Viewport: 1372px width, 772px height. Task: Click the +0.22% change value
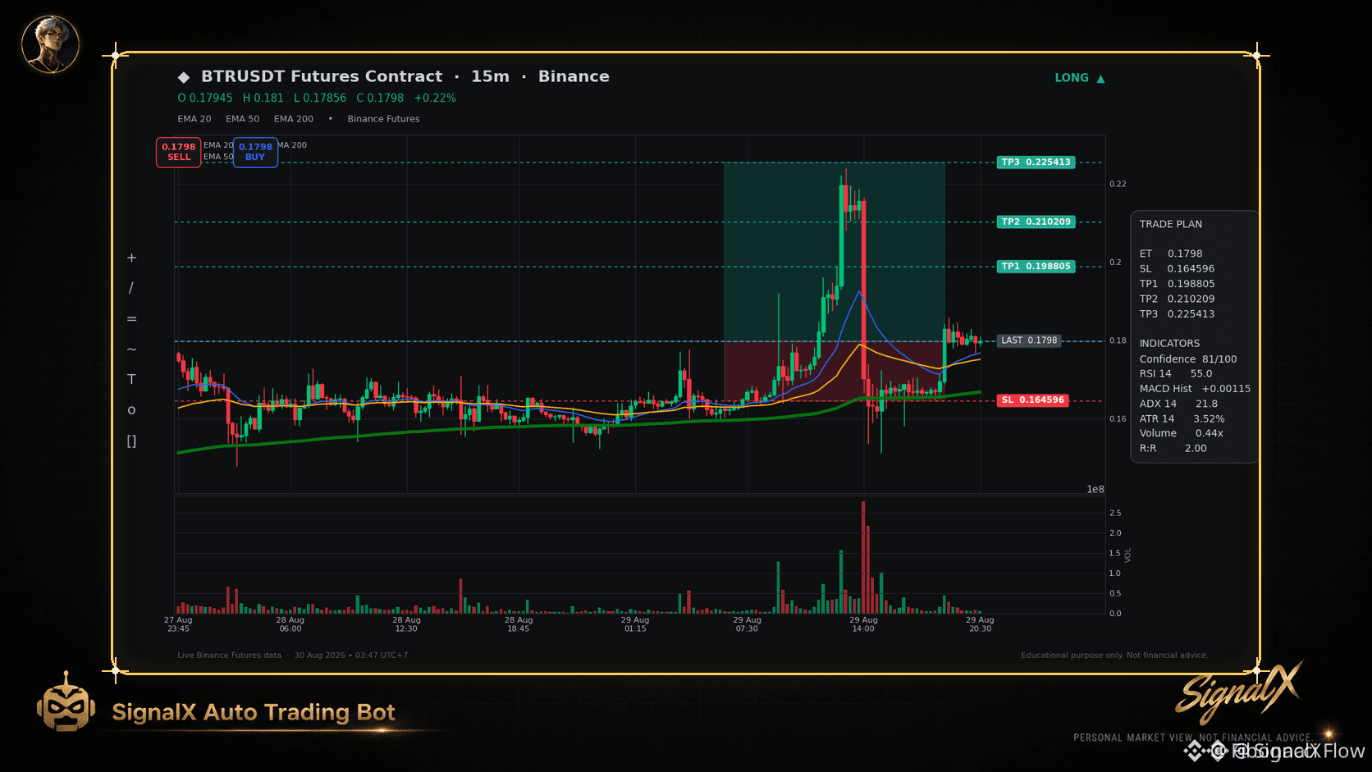435,98
